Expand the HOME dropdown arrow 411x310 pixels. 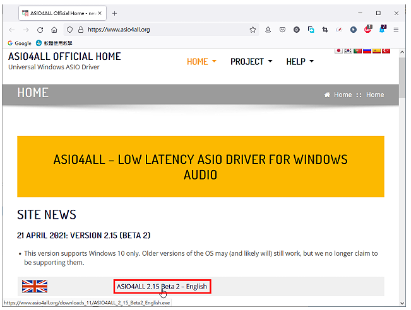point(214,61)
